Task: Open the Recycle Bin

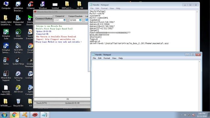Action: click(x=18, y=103)
